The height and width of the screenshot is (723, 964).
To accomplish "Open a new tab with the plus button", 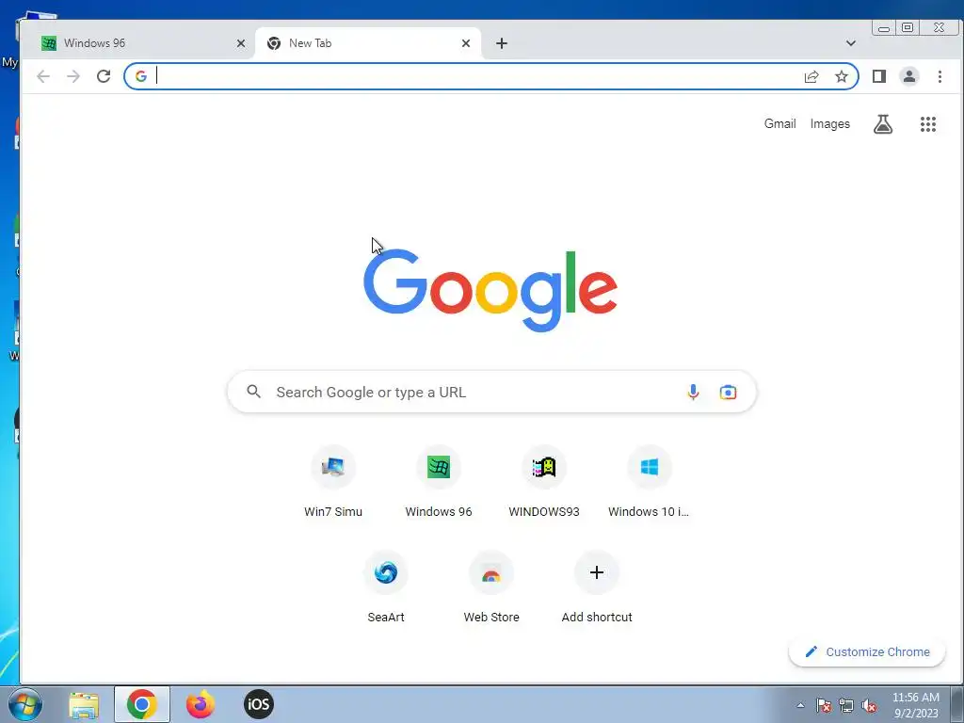I will tap(502, 43).
